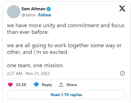Click the Reply label
The height and width of the screenshot is (103, 131).
47,85
